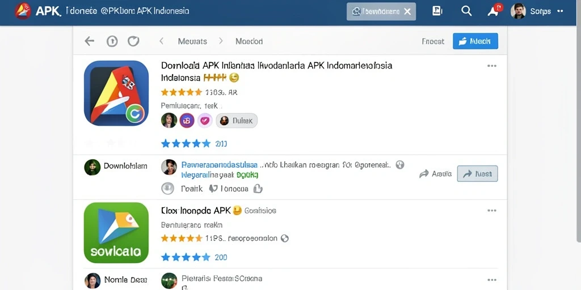Click the smiley emoji after Indalonsia
581x290 pixels.
click(234, 78)
